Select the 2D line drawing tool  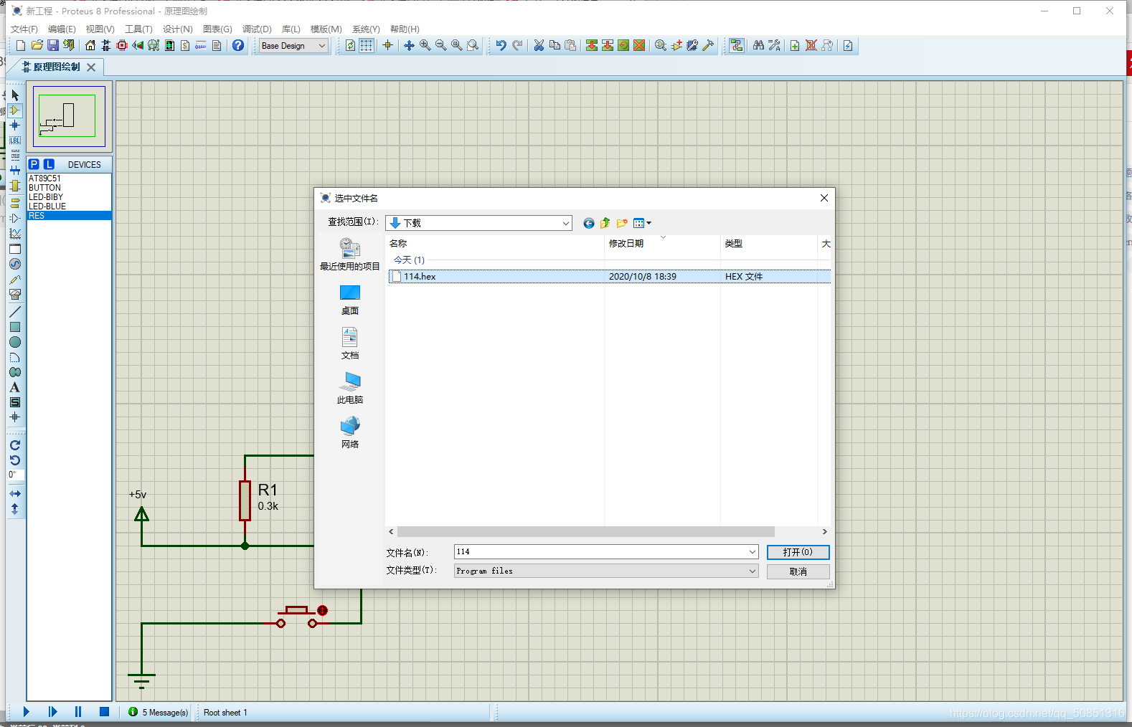[x=15, y=312]
